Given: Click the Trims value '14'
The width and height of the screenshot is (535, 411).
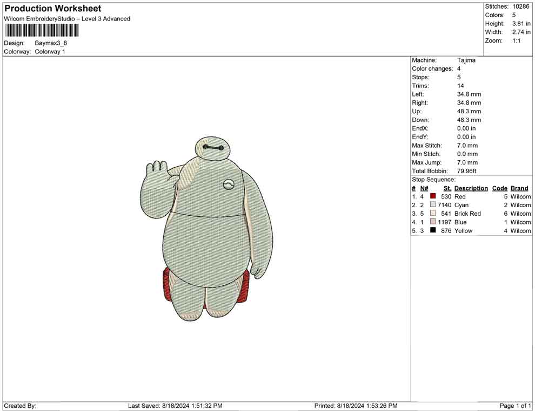Looking at the screenshot, I should tap(460, 86).
